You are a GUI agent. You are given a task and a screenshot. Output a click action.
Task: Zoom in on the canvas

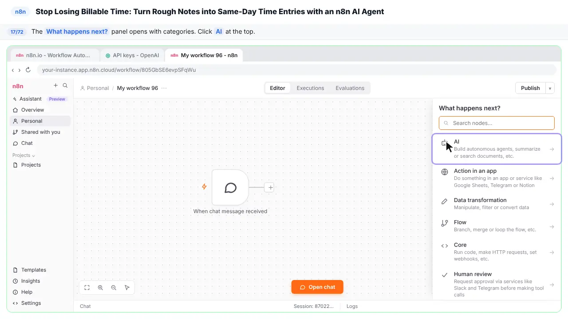tap(100, 288)
